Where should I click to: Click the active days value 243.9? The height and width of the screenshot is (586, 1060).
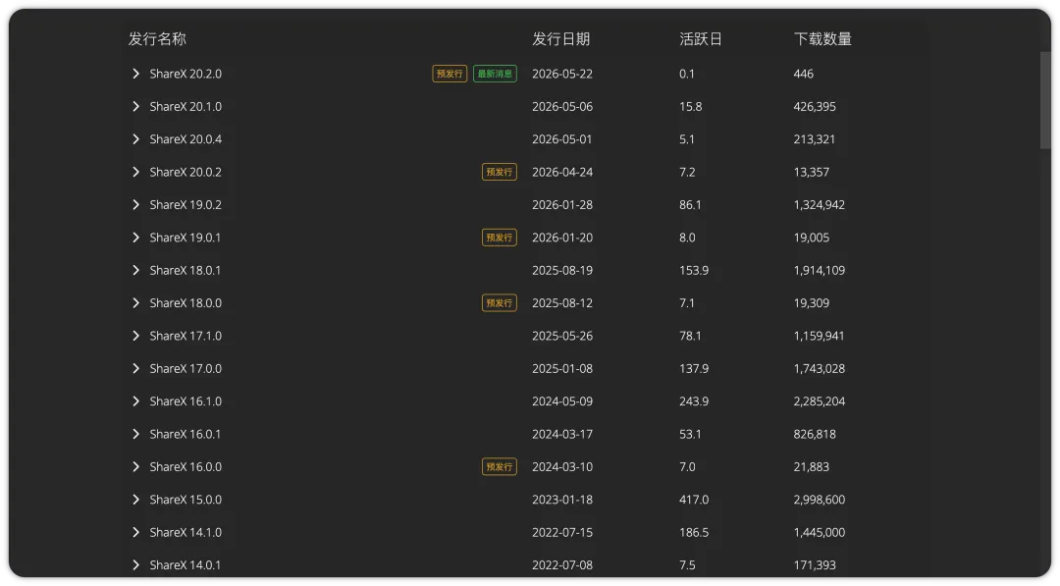tap(694, 401)
